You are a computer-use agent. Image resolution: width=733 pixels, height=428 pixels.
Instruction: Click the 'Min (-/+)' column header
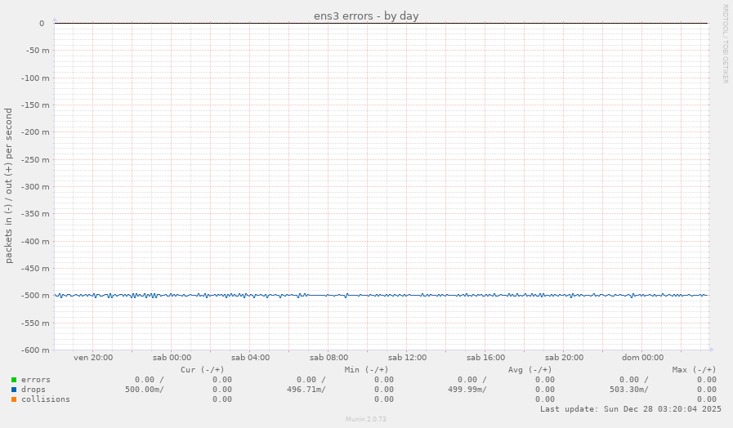click(366, 369)
